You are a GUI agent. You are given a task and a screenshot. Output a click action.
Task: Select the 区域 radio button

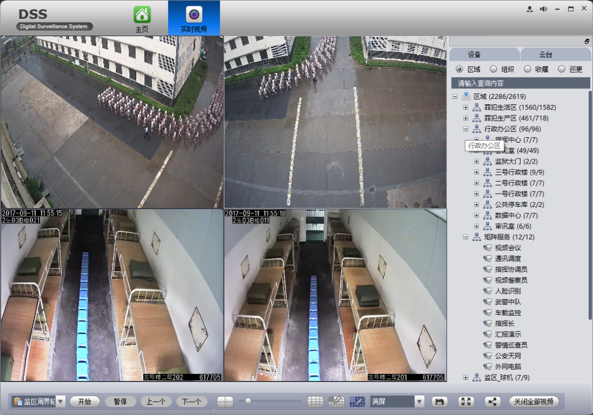pos(459,69)
